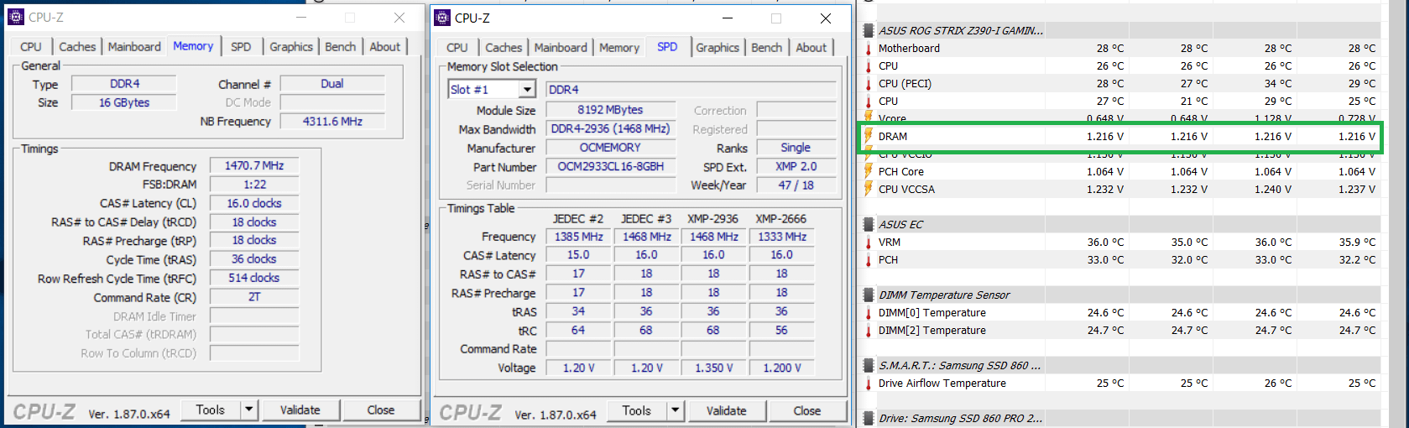Select the SPD tab in the left CPU-Z window

pyautogui.click(x=241, y=47)
